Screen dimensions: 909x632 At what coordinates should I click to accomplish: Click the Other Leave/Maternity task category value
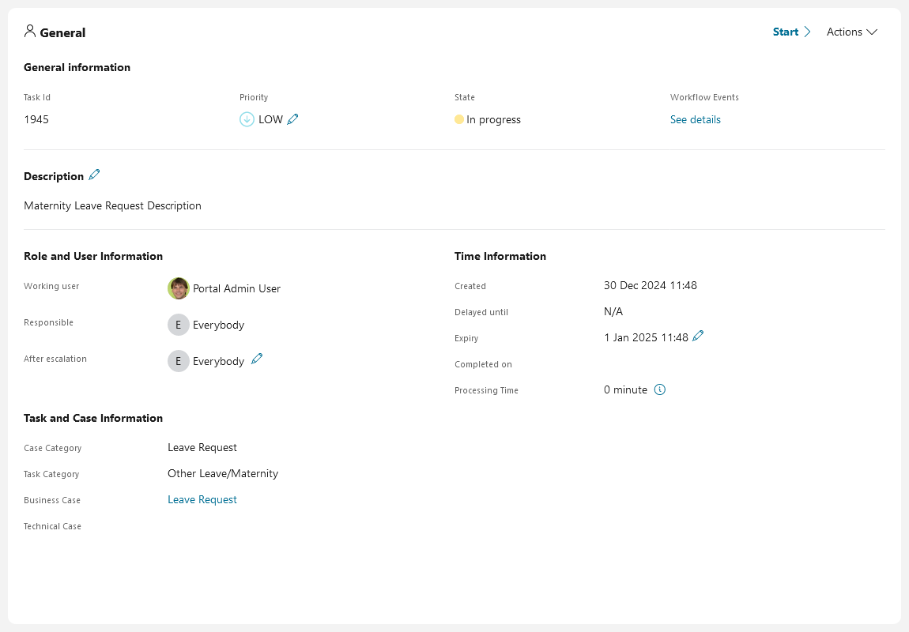click(223, 473)
